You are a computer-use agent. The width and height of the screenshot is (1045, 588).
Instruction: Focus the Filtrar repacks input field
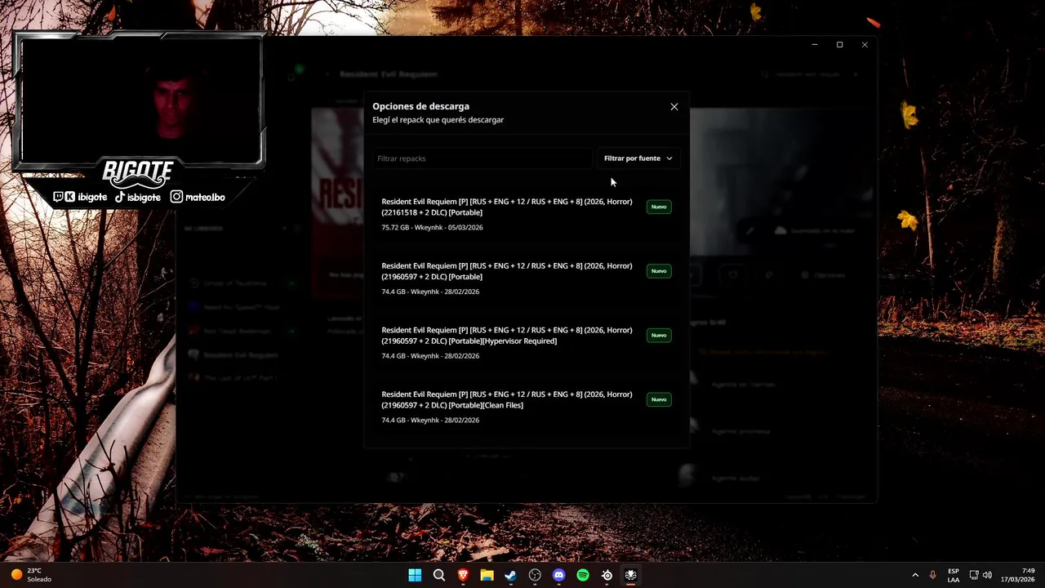coord(482,158)
